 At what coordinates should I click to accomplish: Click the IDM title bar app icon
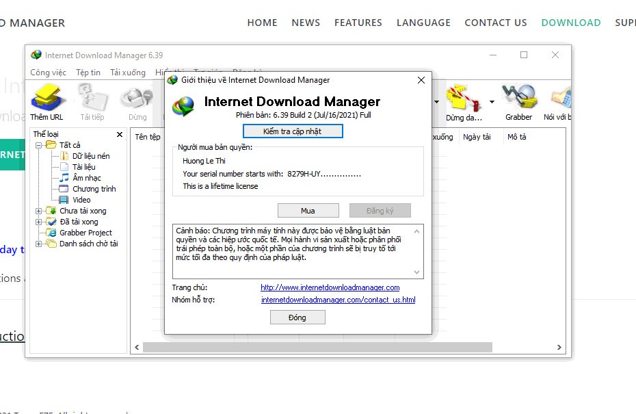[x=36, y=55]
